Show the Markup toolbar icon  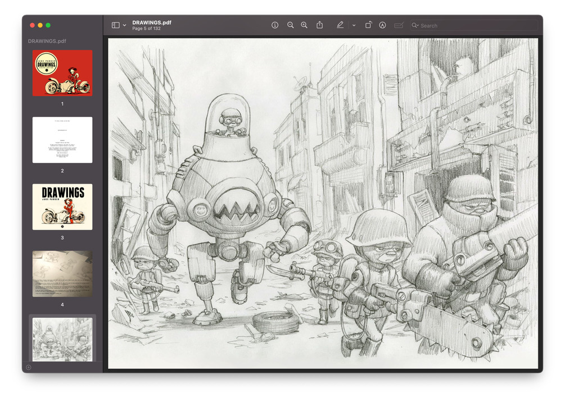pyautogui.click(x=383, y=25)
